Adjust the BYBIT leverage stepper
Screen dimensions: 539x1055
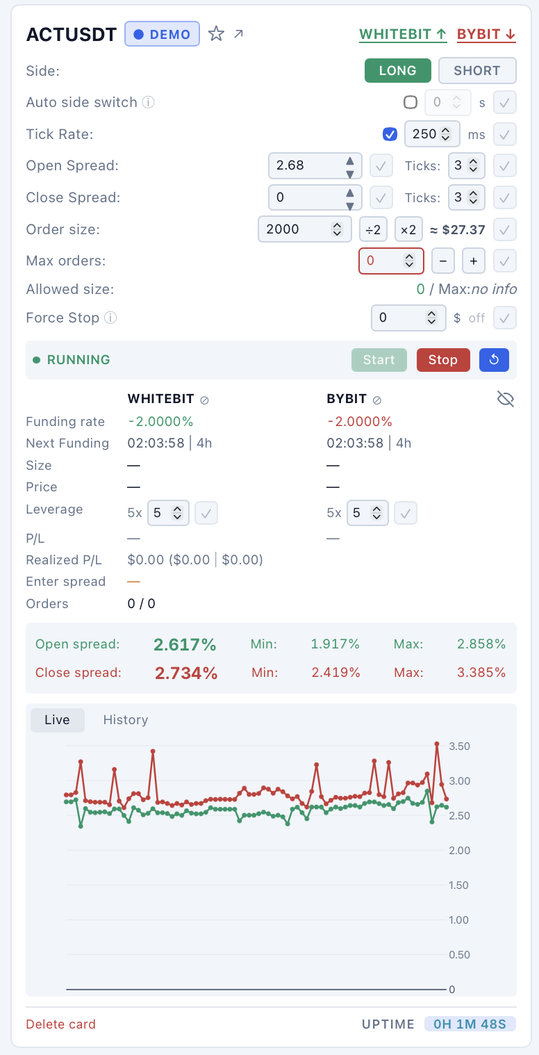(x=376, y=513)
